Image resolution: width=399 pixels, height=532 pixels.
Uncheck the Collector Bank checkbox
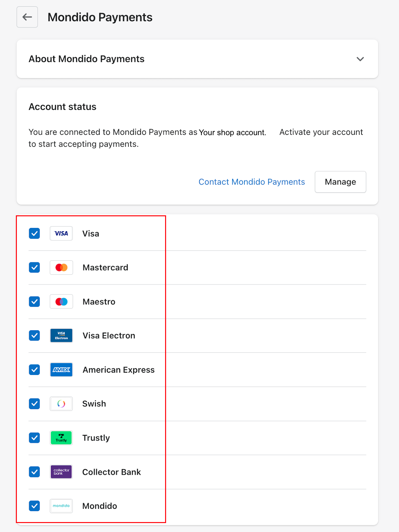pyautogui.click(x=34, y=472)
